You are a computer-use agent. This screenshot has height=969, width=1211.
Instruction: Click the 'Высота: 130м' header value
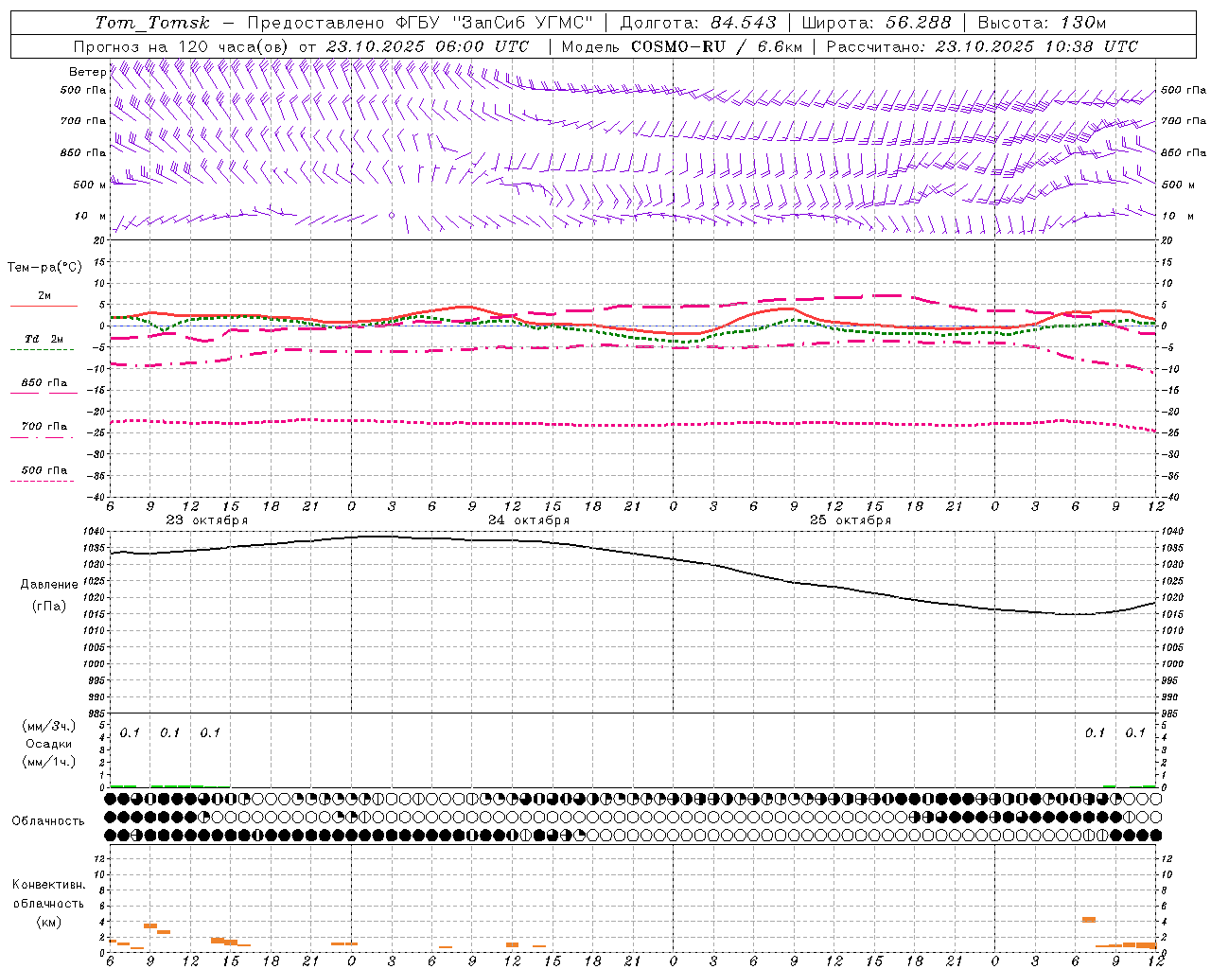(1042, 23)
